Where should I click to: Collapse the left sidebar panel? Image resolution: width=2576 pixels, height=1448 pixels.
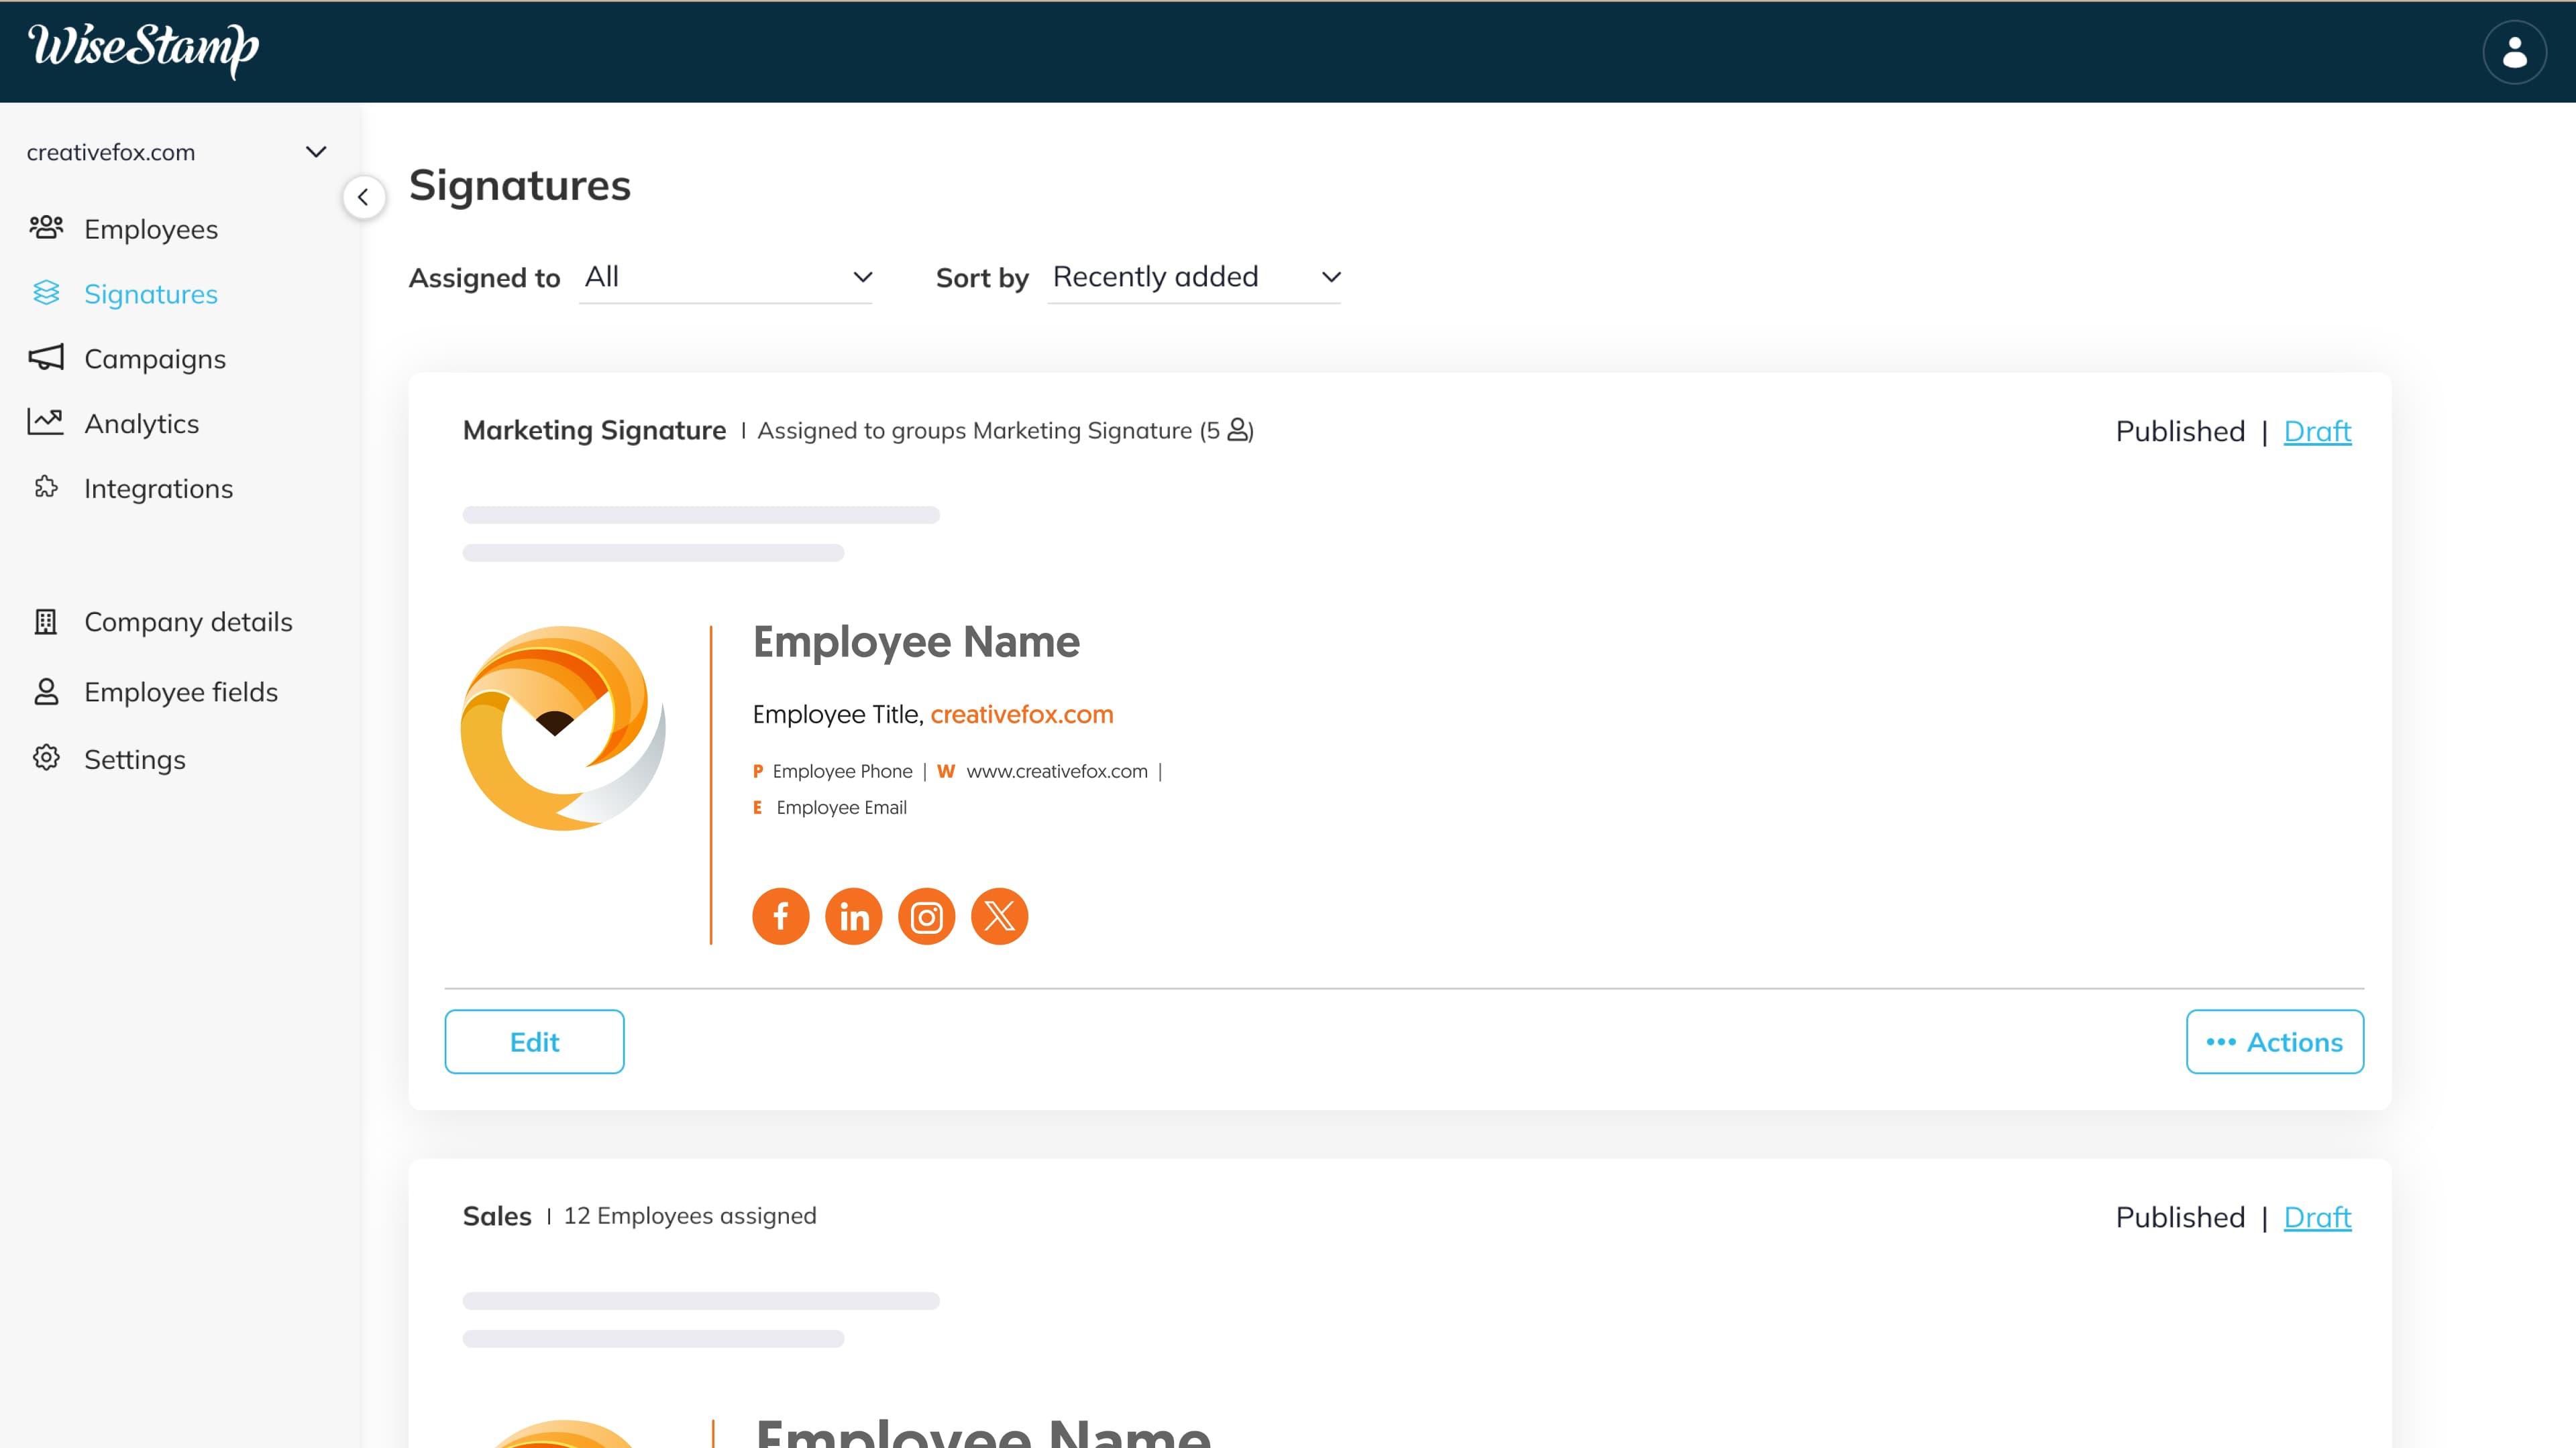363,196
